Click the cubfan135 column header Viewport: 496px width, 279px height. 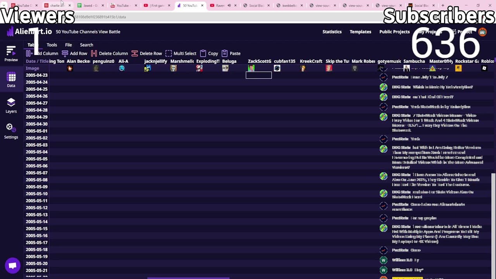pyautogui.click(x=284, y=61)
